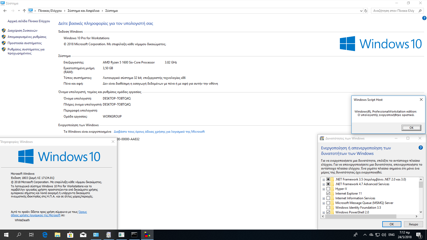427x240 pixels.
Task: Click the Σύστημα breadcrumb
Action: [111, 11]
